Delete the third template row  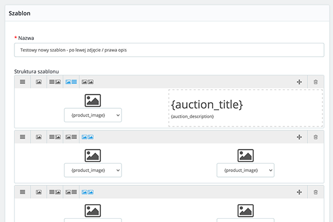316,192
